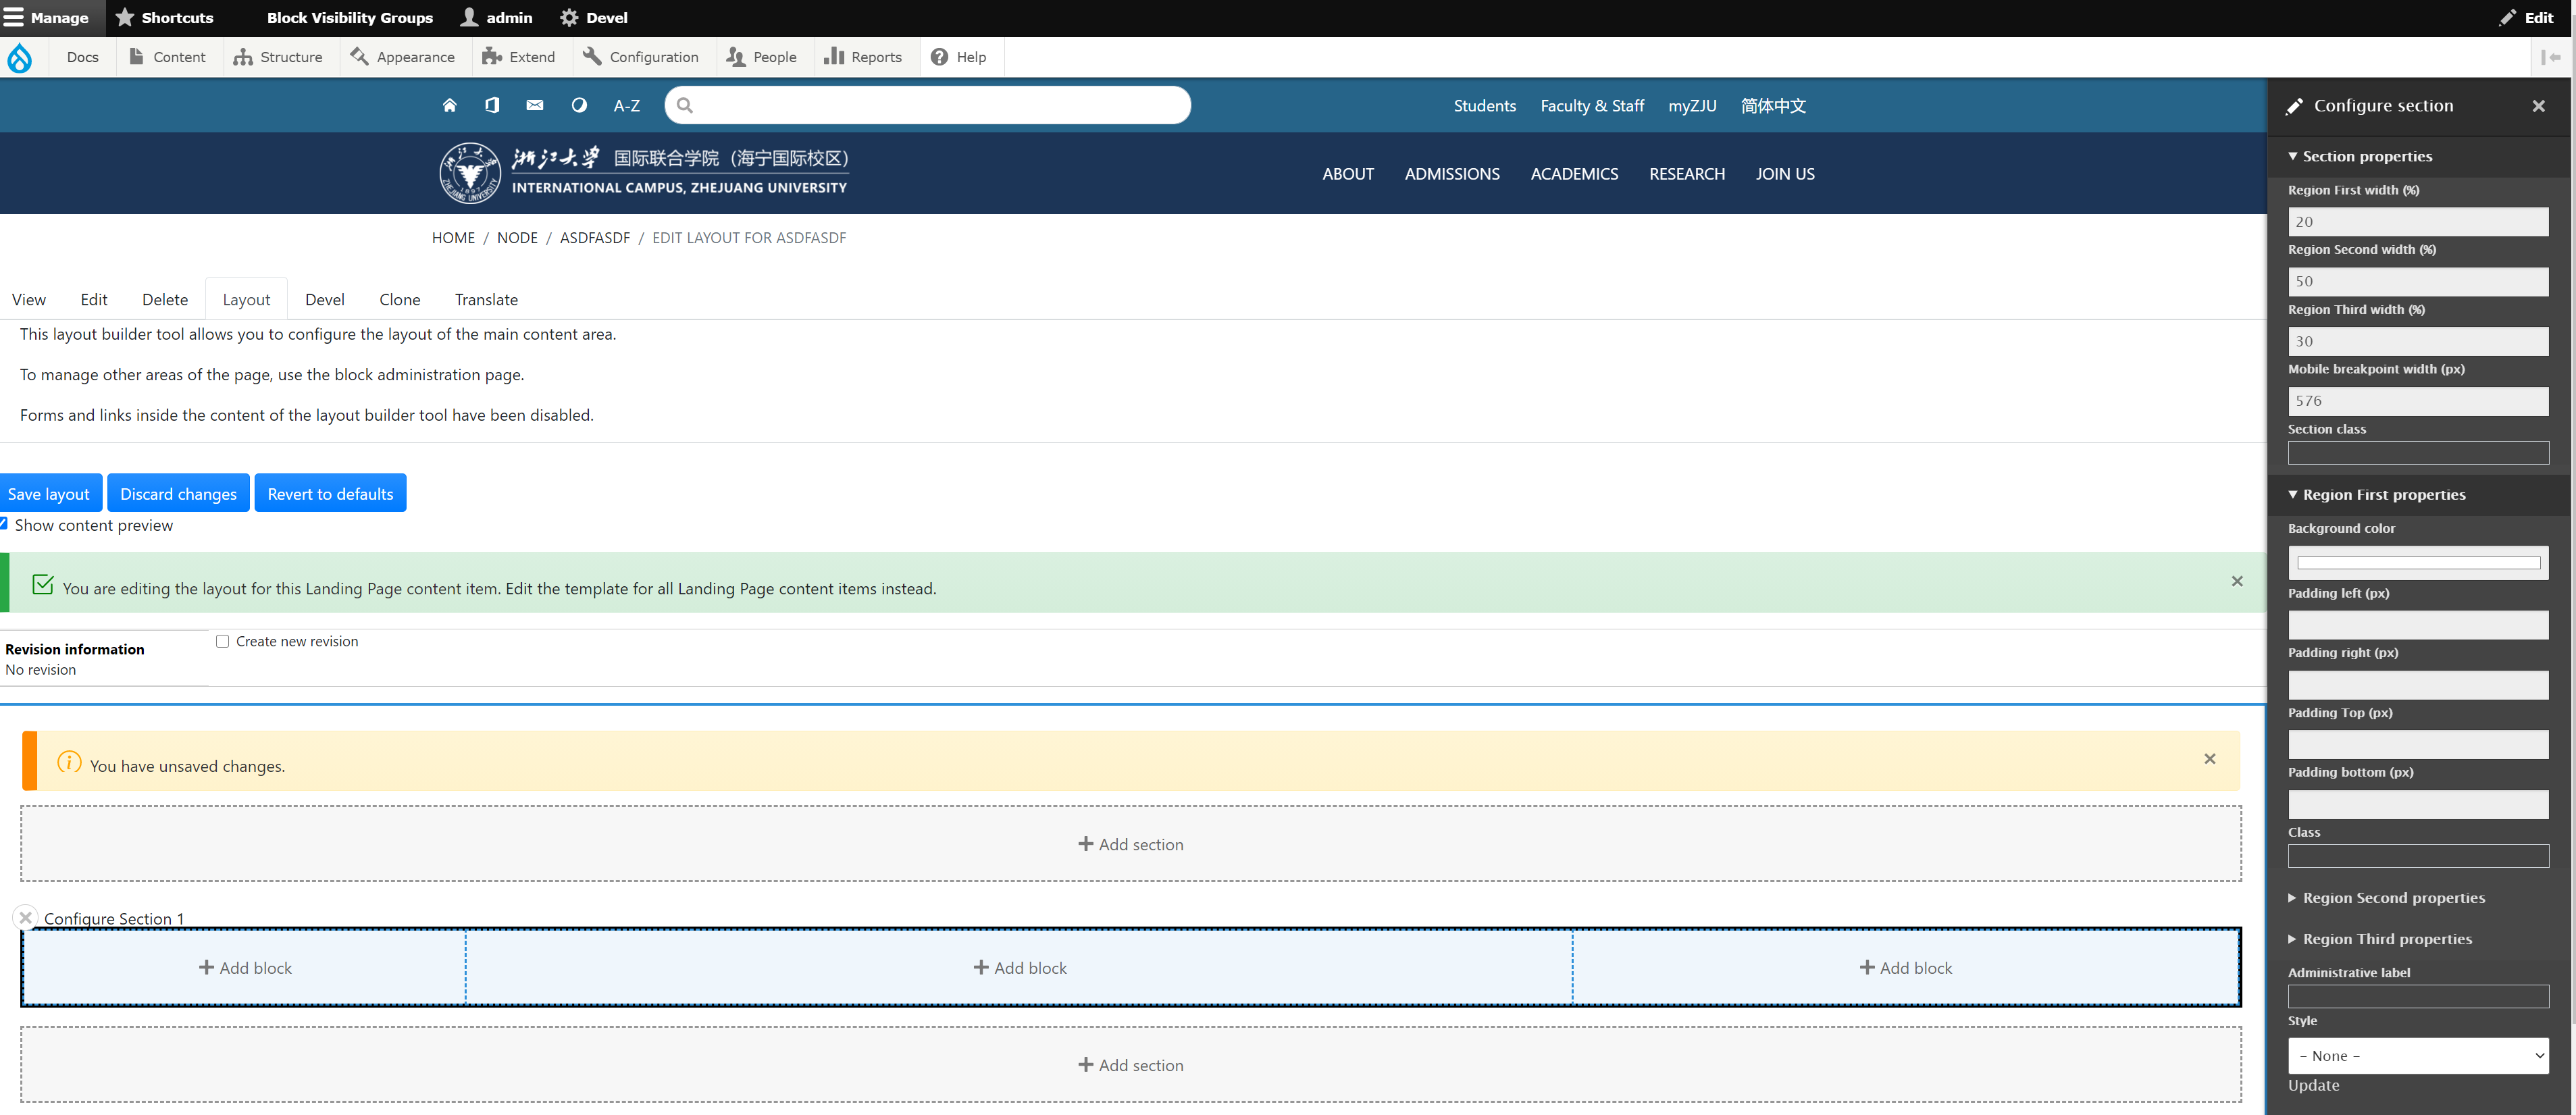The width and height of the screenshot is (2576, 1115).
Task: Click the Region First width input field
Action: coord(2417,222)
